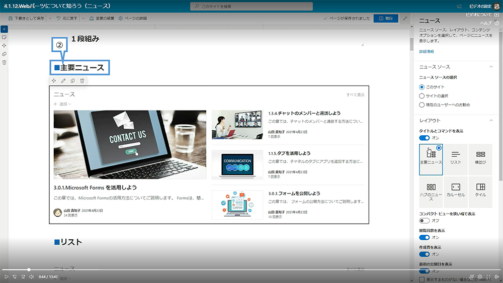Open the dropdown arrow next to 下書きとして保存
The height and width of the screenshot is (283, 503).
pyautogui.click(x=50, y=18)
